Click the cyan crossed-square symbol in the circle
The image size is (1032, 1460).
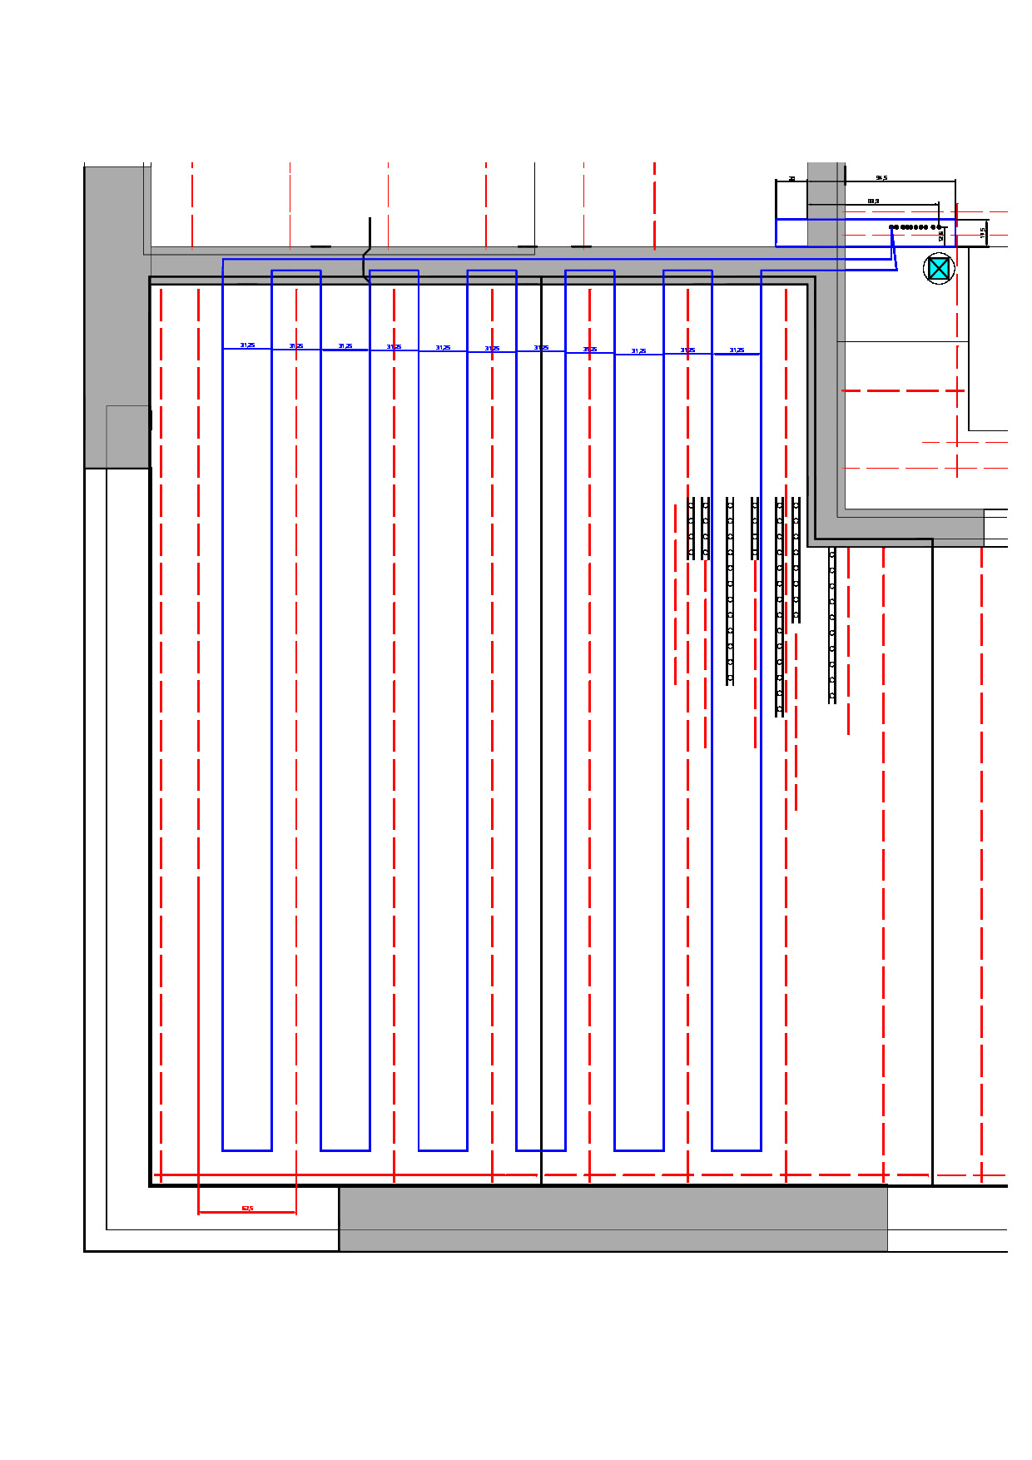pos(939,268)
